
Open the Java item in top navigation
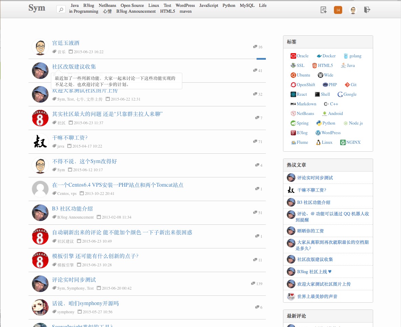tap(75, 5)
